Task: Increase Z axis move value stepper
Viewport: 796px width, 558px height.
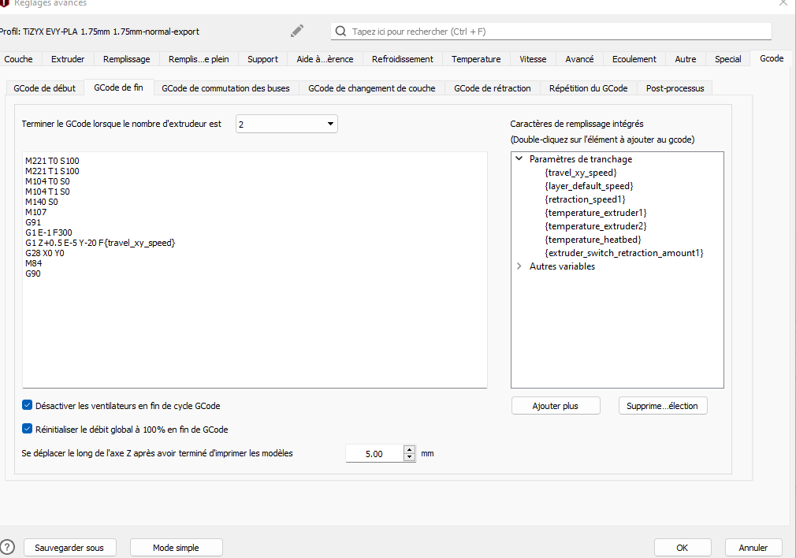Action: 409,449
